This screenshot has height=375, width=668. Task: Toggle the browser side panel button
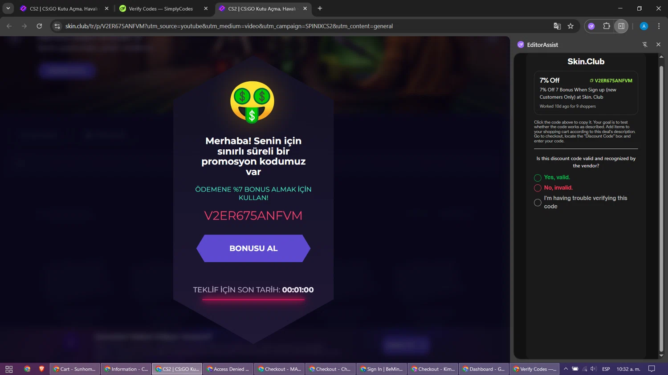point(621,26)
